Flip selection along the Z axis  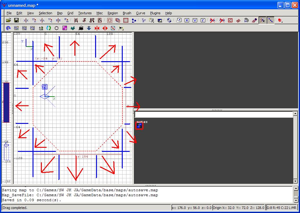58,20
